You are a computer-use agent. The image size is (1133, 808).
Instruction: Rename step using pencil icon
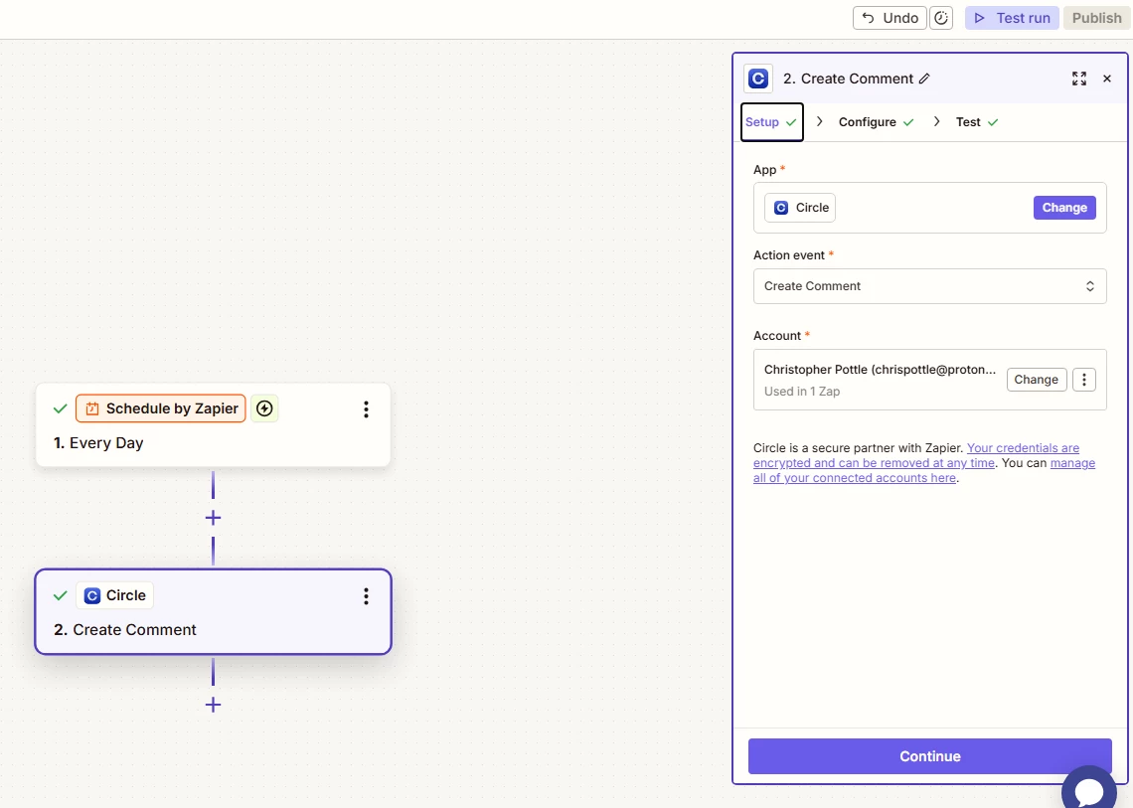924,79
